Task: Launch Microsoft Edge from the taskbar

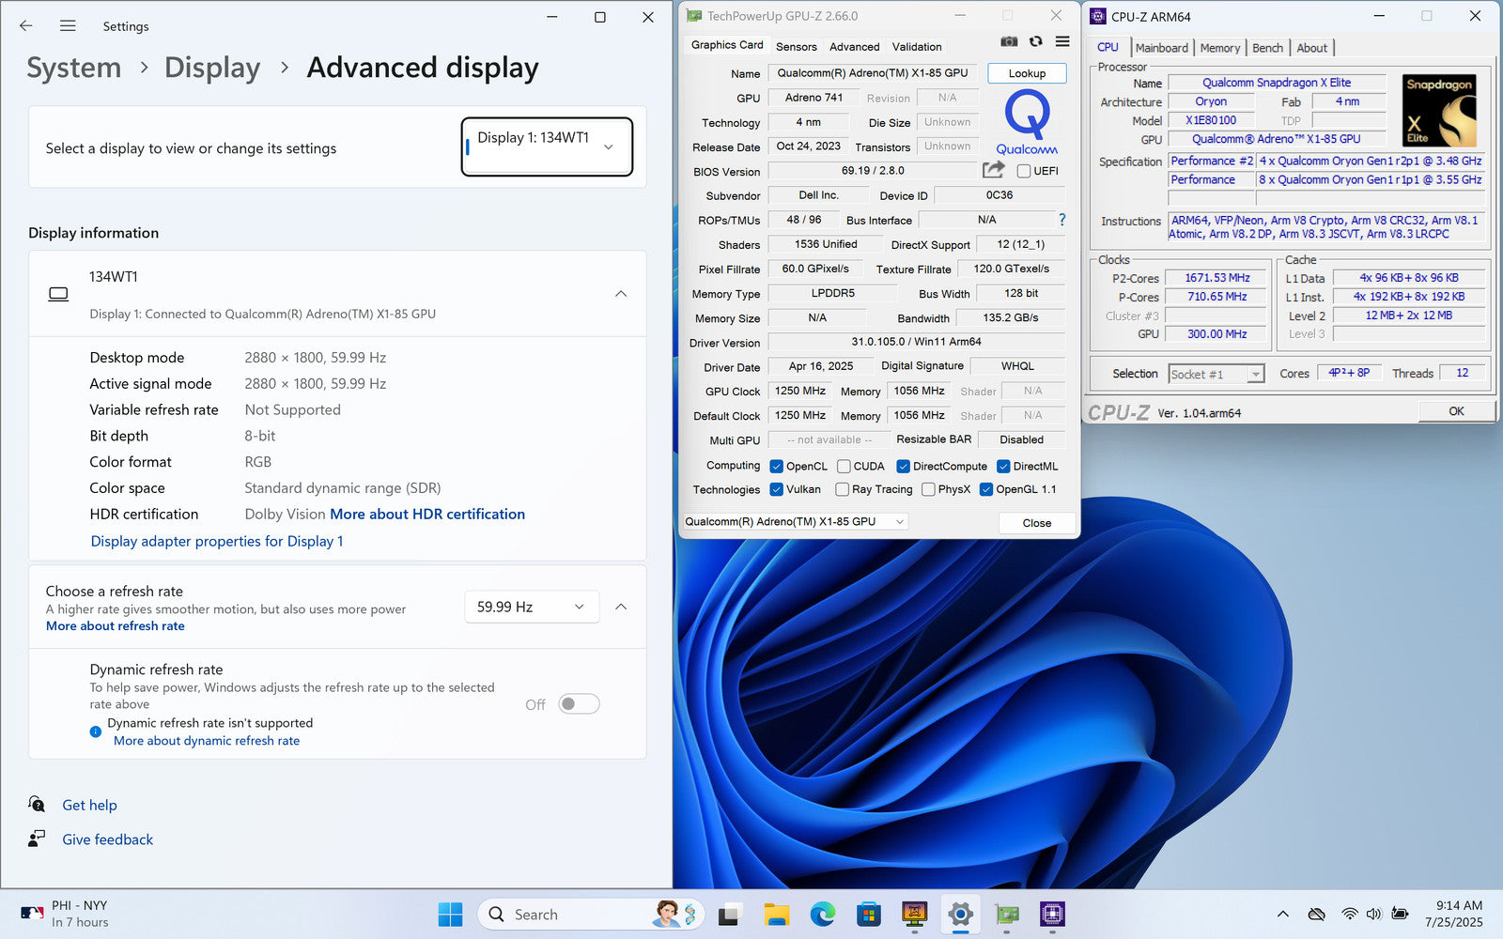Action: click(823, 914)
